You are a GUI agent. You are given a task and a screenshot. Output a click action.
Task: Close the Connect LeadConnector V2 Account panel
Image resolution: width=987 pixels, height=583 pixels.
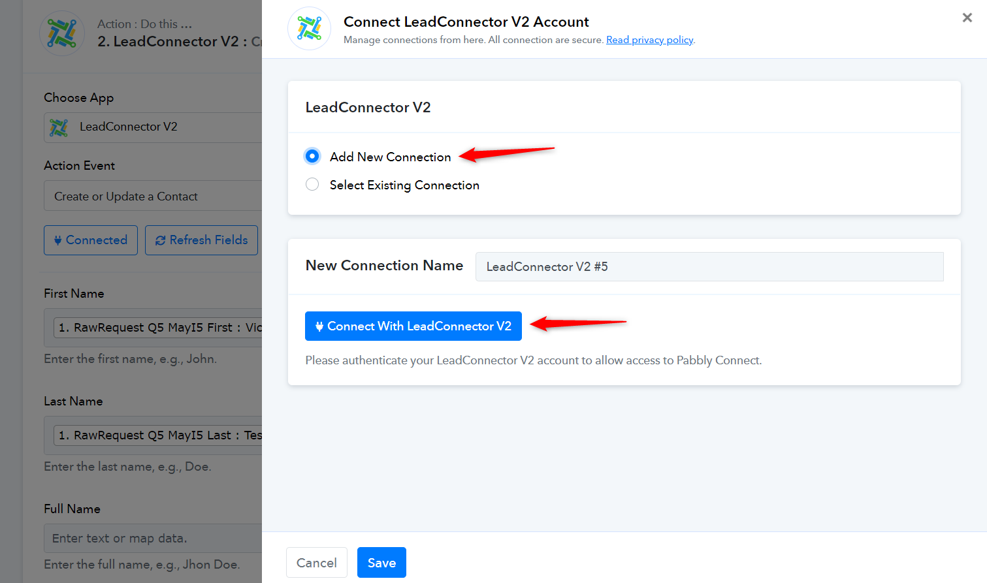point(967,18)
